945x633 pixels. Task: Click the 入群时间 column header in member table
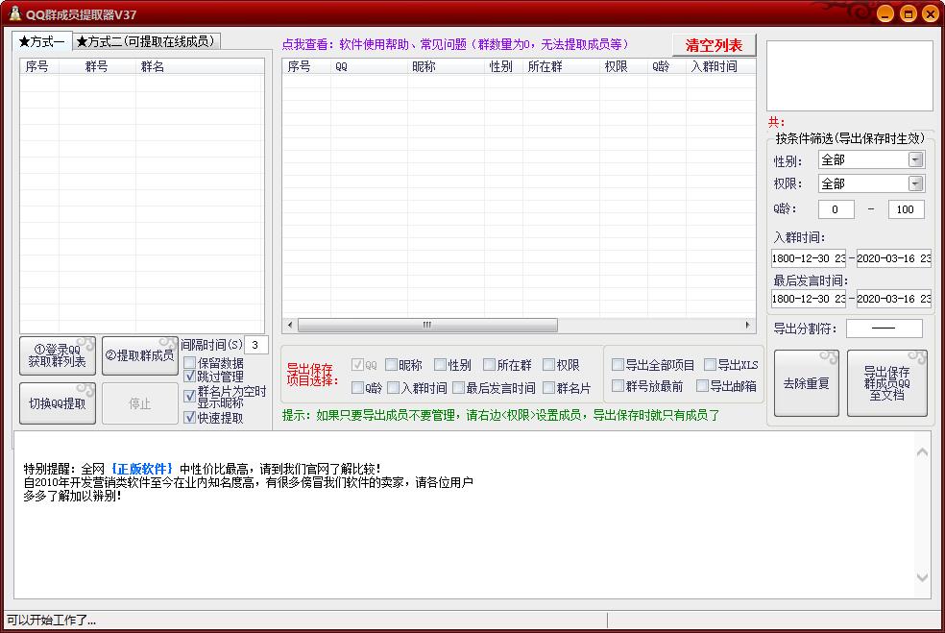tap(721, 66)
